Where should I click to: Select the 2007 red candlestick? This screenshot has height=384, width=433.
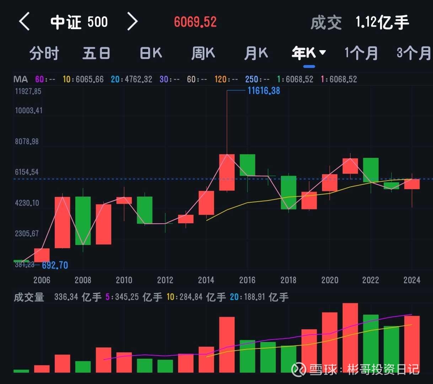[62, 222]
